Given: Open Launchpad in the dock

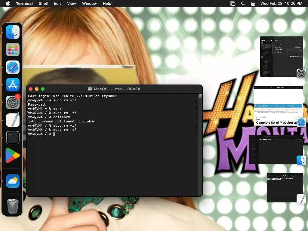Looking at the screenshot, I should (x=13, y=50).
